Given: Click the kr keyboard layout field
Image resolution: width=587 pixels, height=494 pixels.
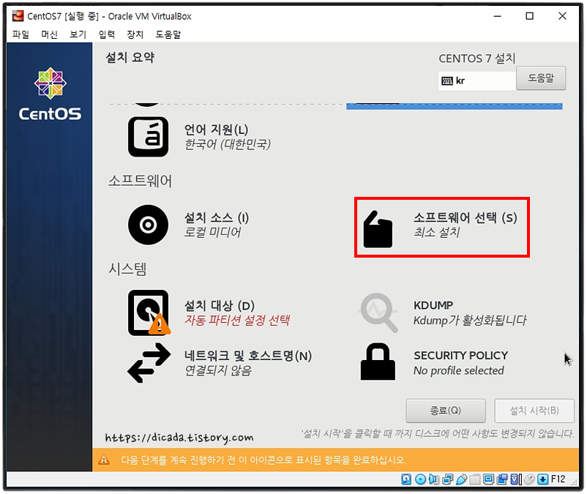Looking at the screenshot, I should click(477, 81).
